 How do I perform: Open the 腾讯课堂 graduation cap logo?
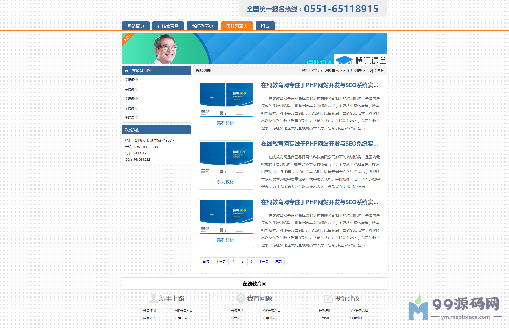(x=345, y=60)
